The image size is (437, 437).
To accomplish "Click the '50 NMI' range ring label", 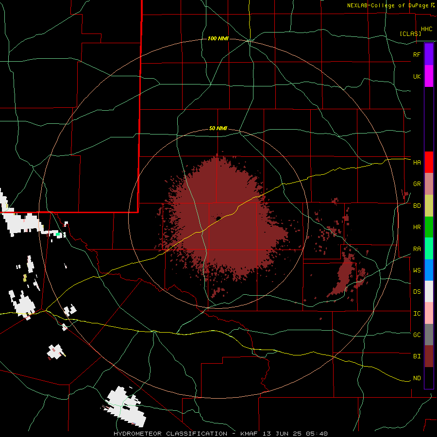I will (x=218, y=129).
